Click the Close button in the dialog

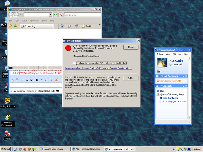(131, 47)
